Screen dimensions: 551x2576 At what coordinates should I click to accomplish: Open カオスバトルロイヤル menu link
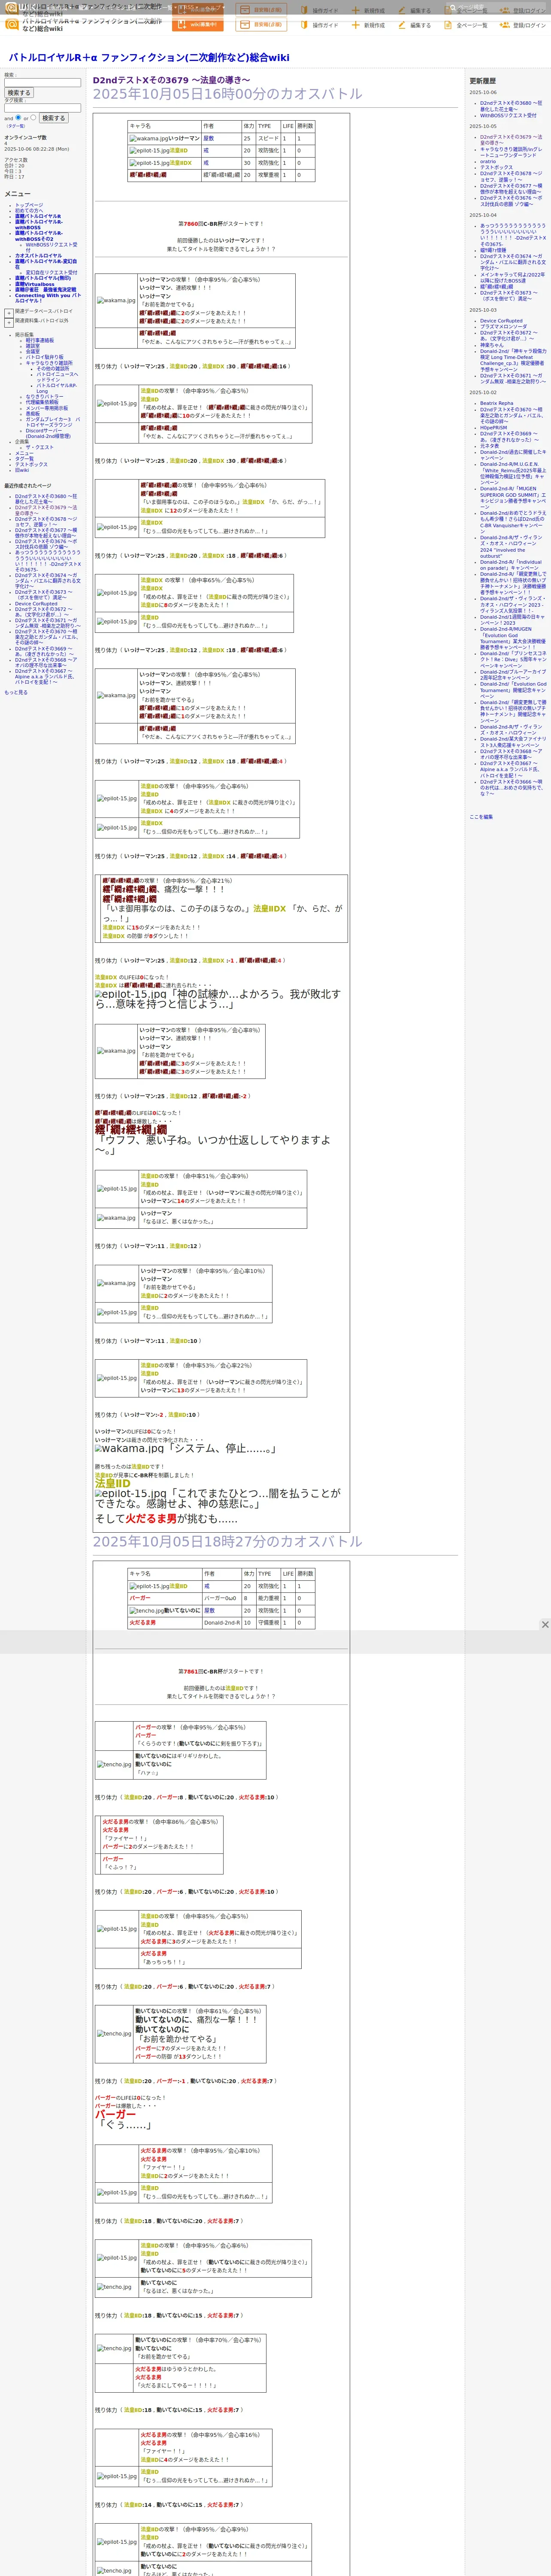point(38,255)
